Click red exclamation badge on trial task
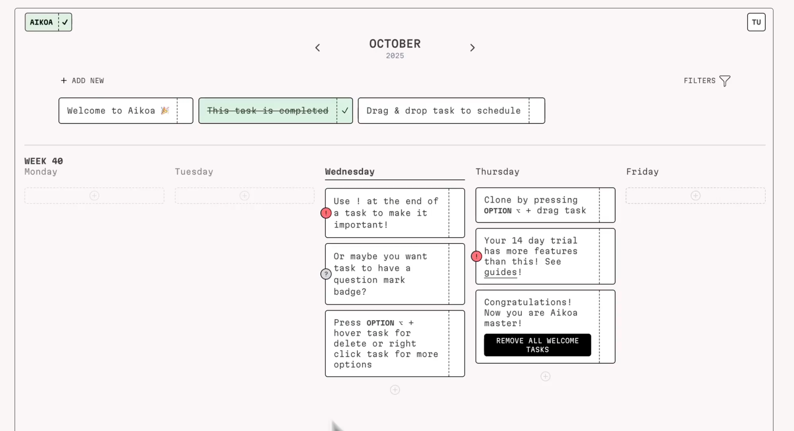The image size is (794, 431). 476,256
